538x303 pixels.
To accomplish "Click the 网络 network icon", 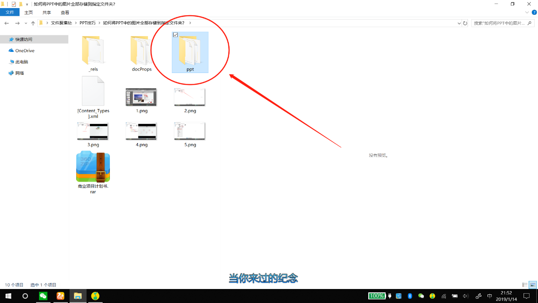I will 11,73.
